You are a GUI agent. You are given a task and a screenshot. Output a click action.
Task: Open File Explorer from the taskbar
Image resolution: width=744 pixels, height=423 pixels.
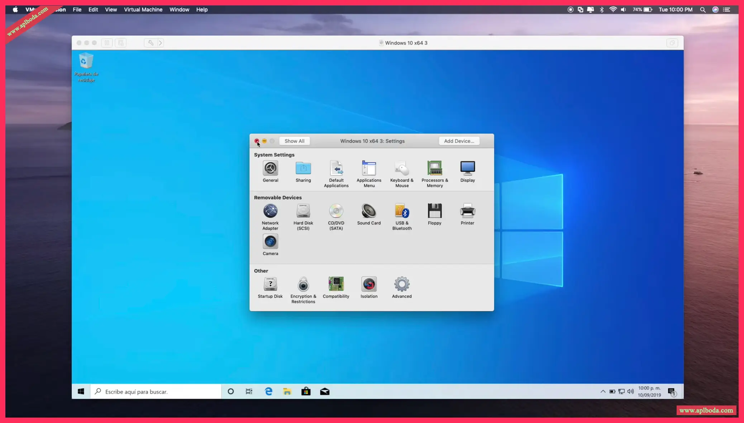tap(287, 392)
